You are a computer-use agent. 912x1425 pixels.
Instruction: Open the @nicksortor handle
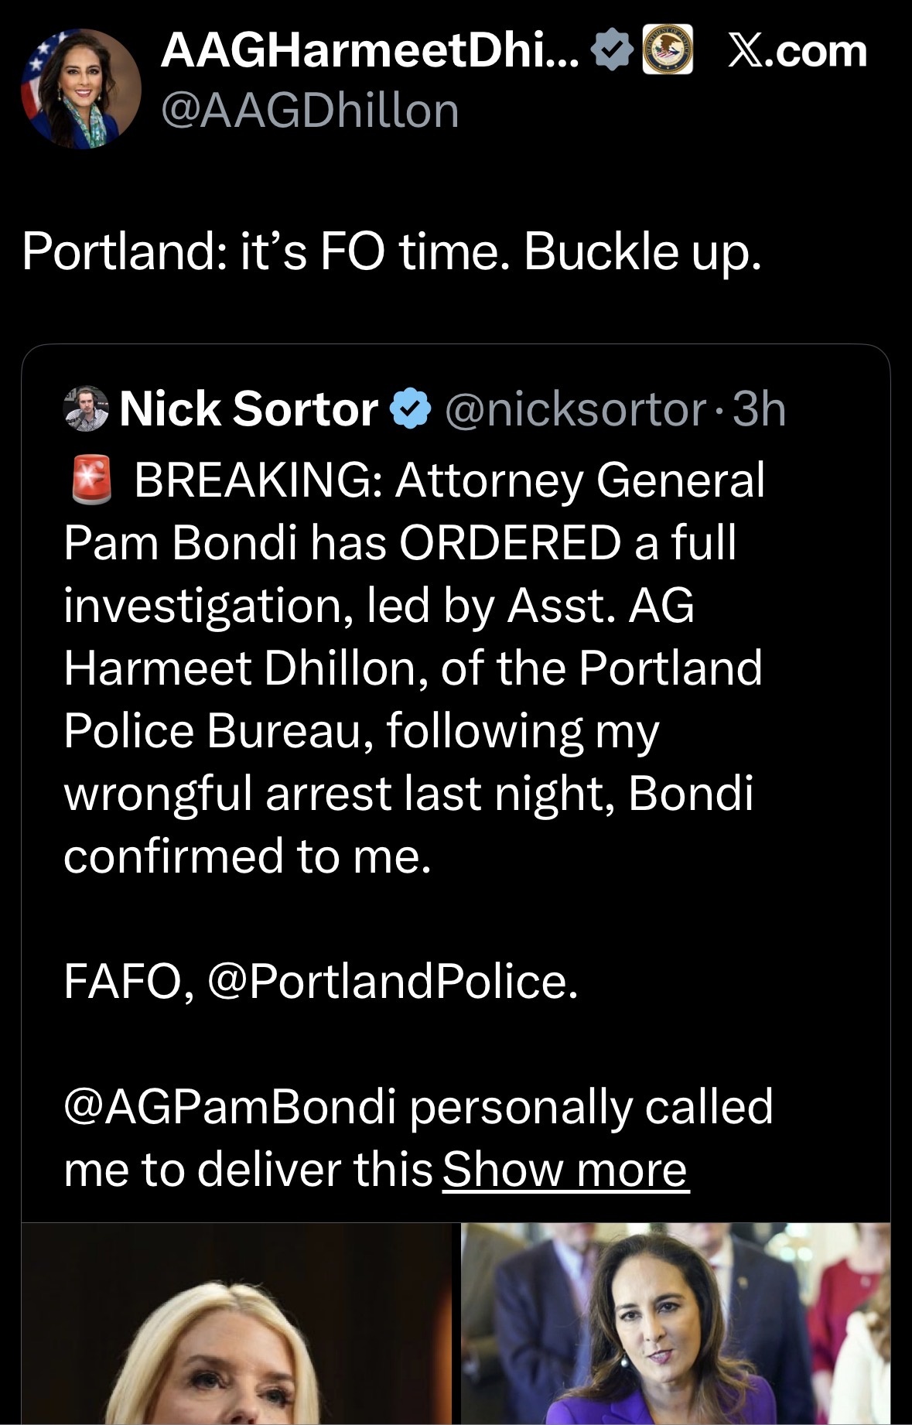click(576, 408)
